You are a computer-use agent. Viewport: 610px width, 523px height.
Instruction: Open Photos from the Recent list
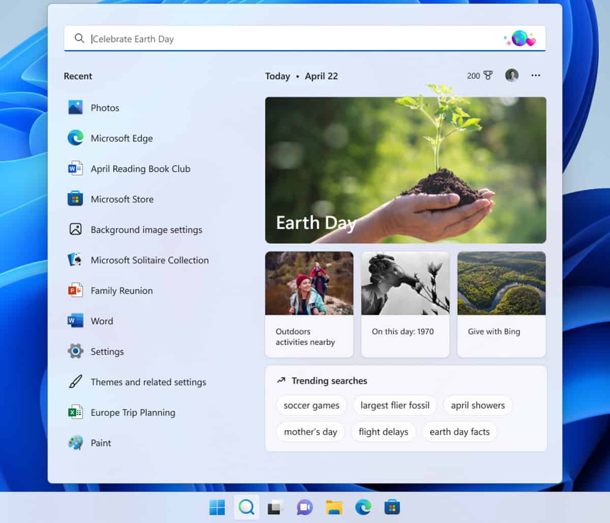click(105, 108)
